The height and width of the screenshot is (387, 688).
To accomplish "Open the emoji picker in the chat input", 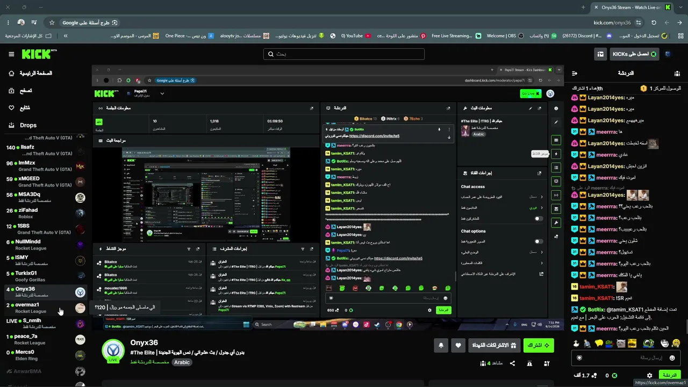I will point(672,358).
